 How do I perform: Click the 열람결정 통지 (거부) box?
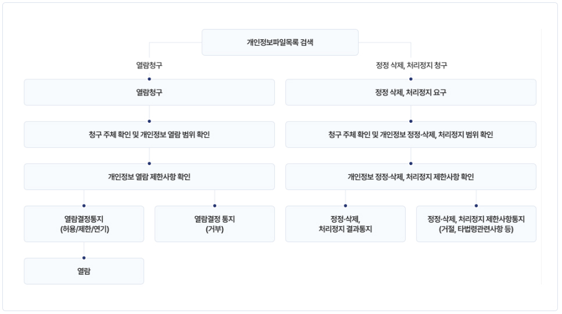[214, 224]
